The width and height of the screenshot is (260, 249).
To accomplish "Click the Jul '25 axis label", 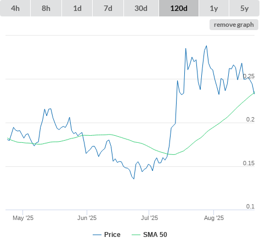I will coord(149,218).
